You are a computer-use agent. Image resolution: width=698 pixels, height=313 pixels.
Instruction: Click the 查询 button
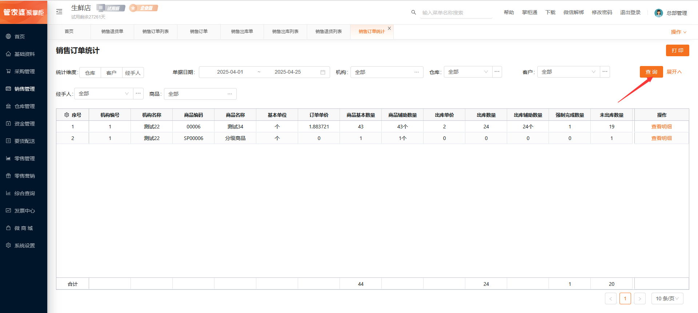pyautogui.click(x=651, y=72)
